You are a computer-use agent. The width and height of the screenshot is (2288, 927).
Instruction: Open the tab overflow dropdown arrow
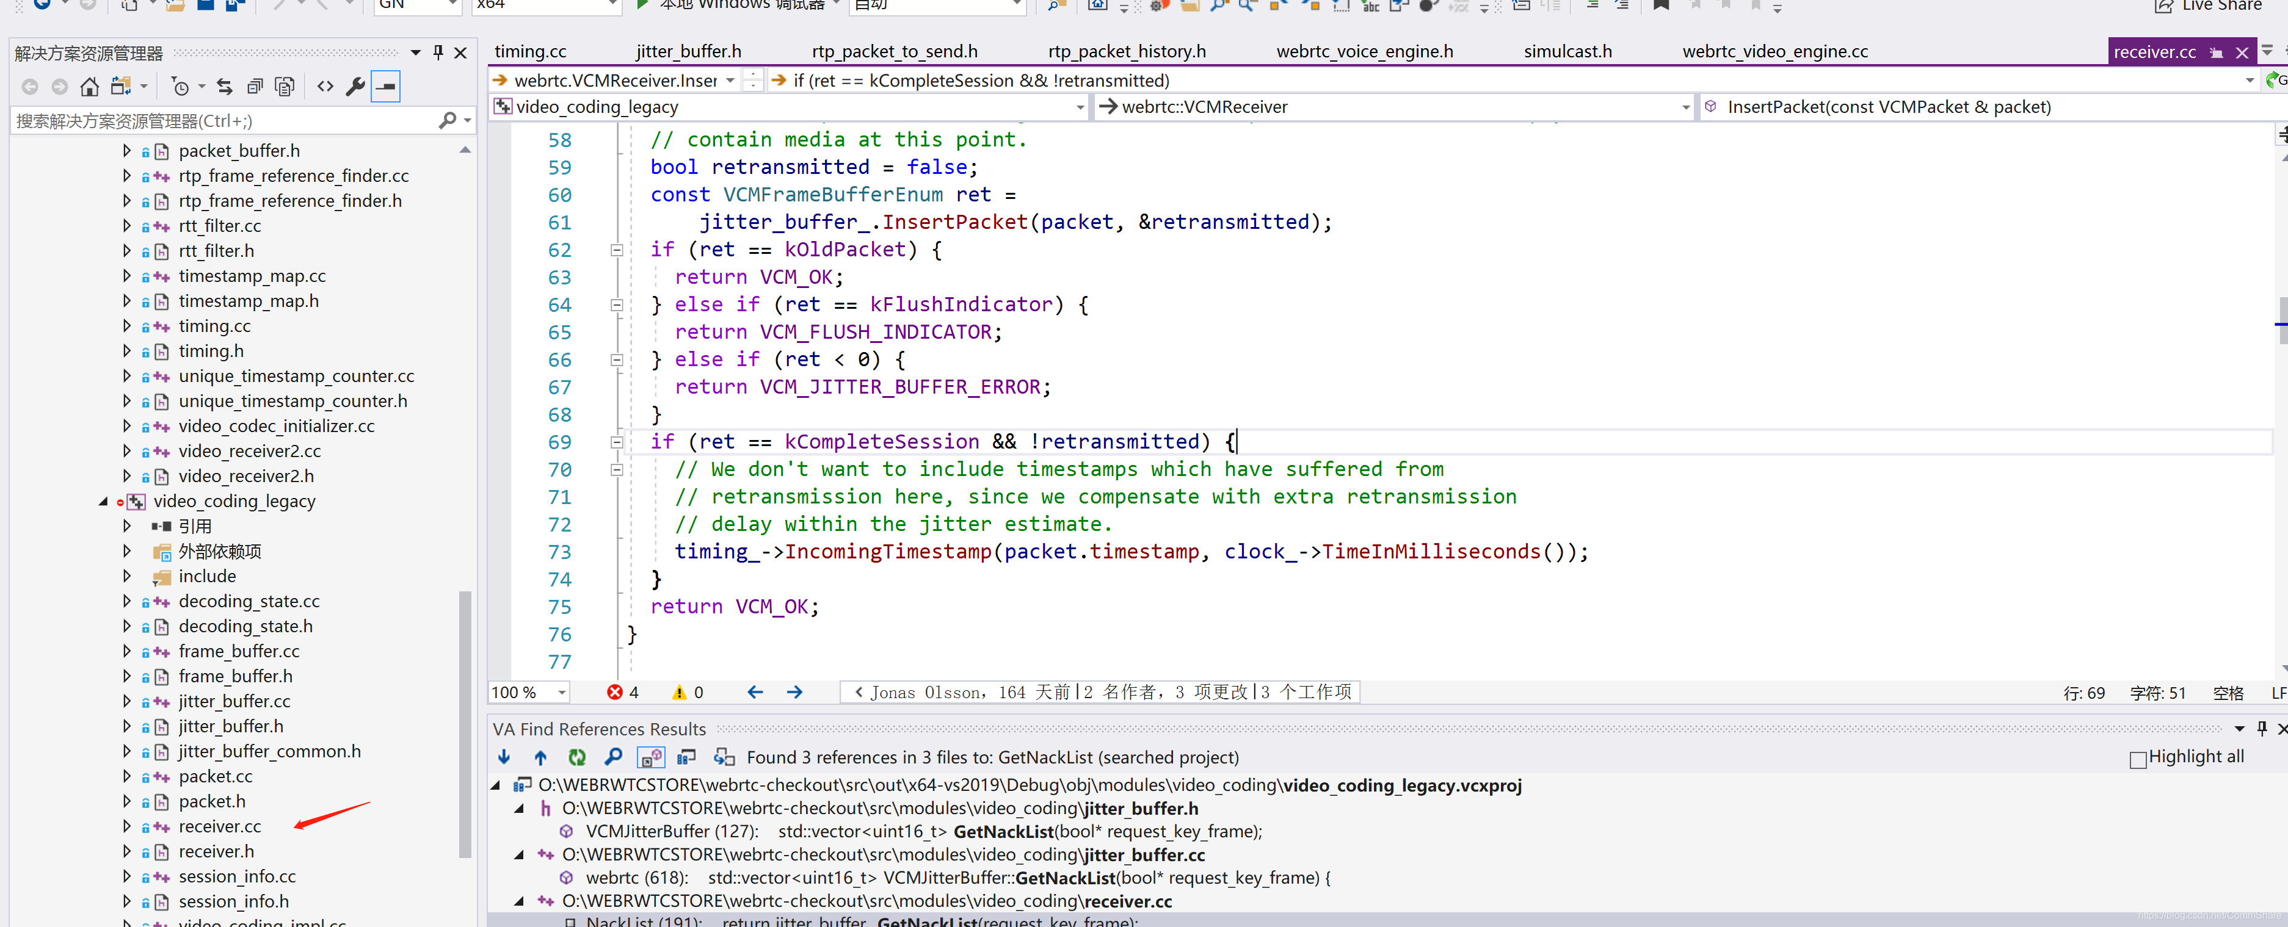2267,51
